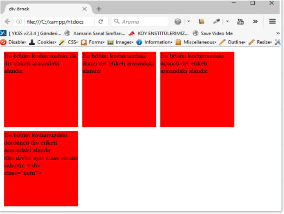
Task: Click the site information icon in the address bar
Action: pos(19,22)
